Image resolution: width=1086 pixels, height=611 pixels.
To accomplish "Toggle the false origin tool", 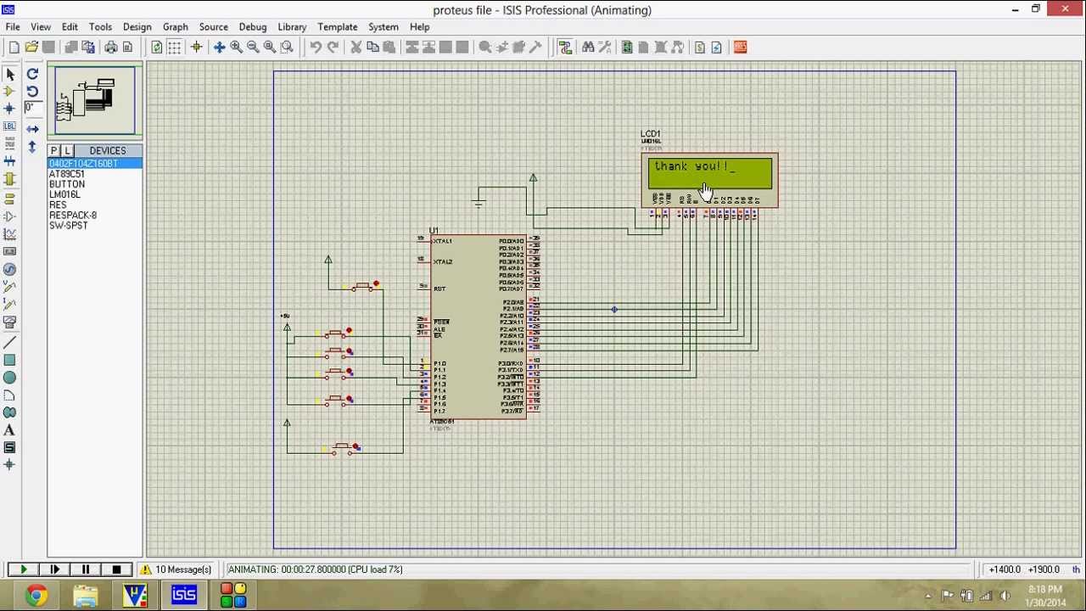I will point(196,48).
